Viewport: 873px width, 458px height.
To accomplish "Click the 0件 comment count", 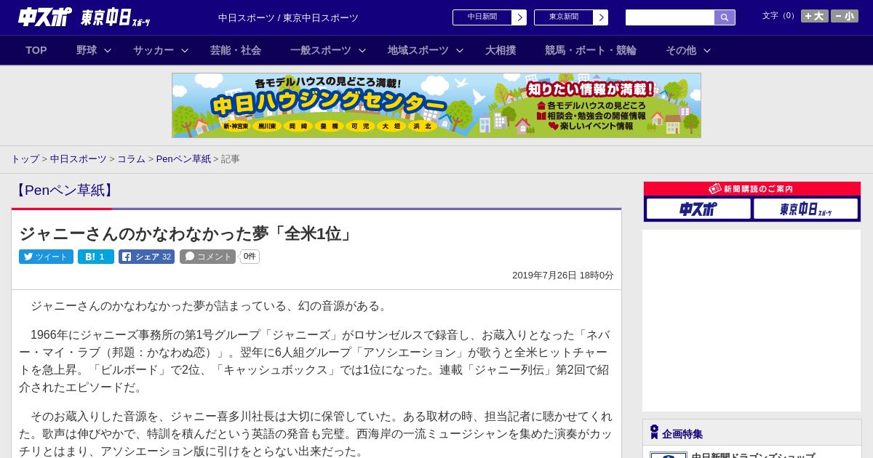I will point(250,257).
